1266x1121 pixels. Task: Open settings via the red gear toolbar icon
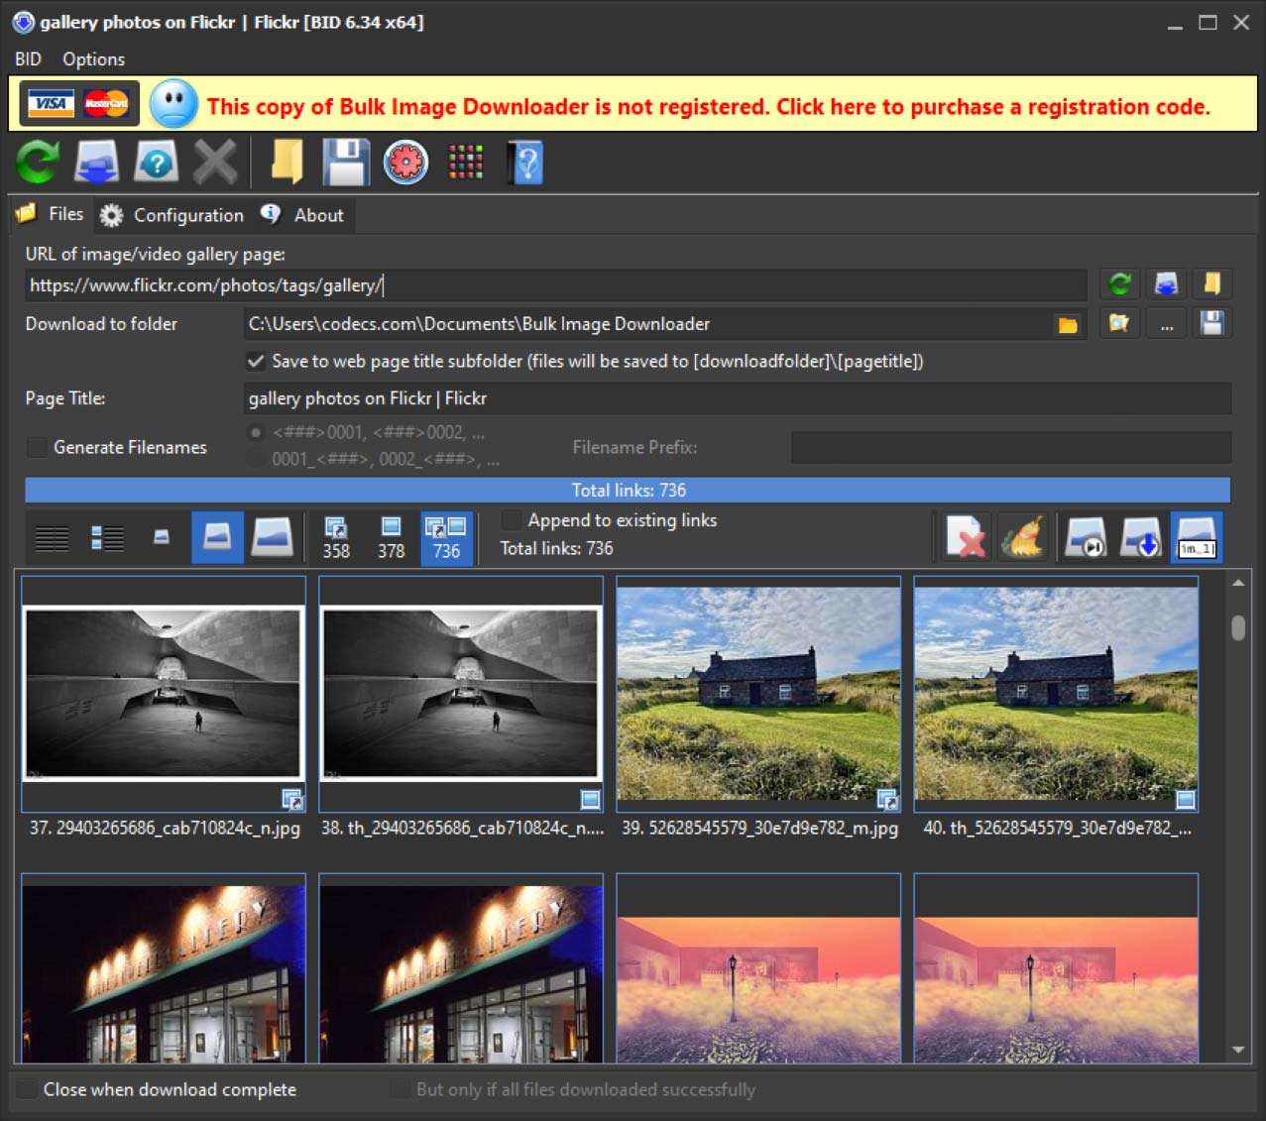(405, 162)
